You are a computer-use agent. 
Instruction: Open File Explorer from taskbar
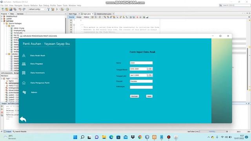[104, 137]
